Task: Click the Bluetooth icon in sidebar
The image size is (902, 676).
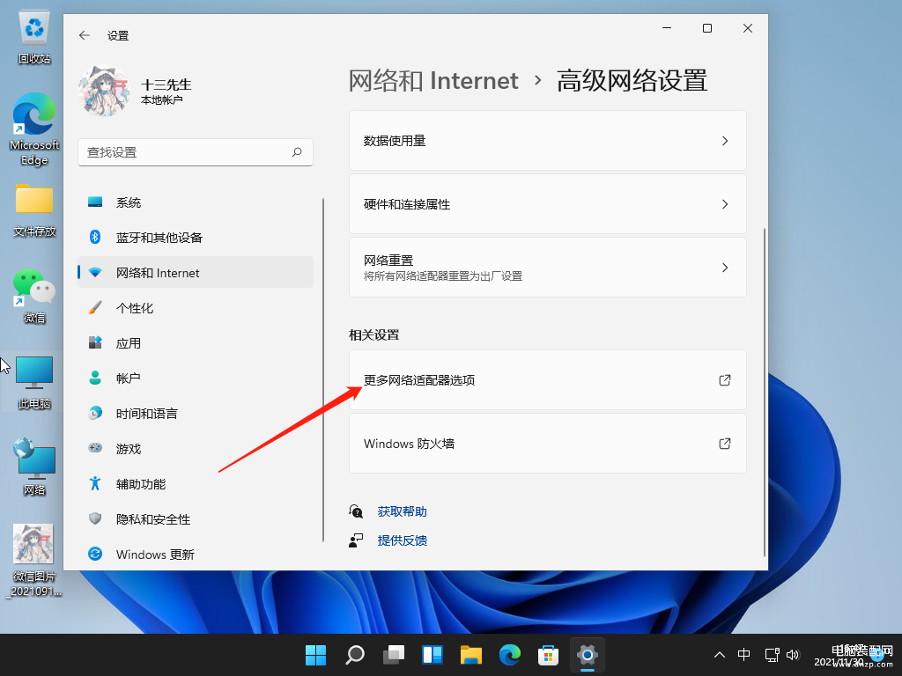Action: 95,238
